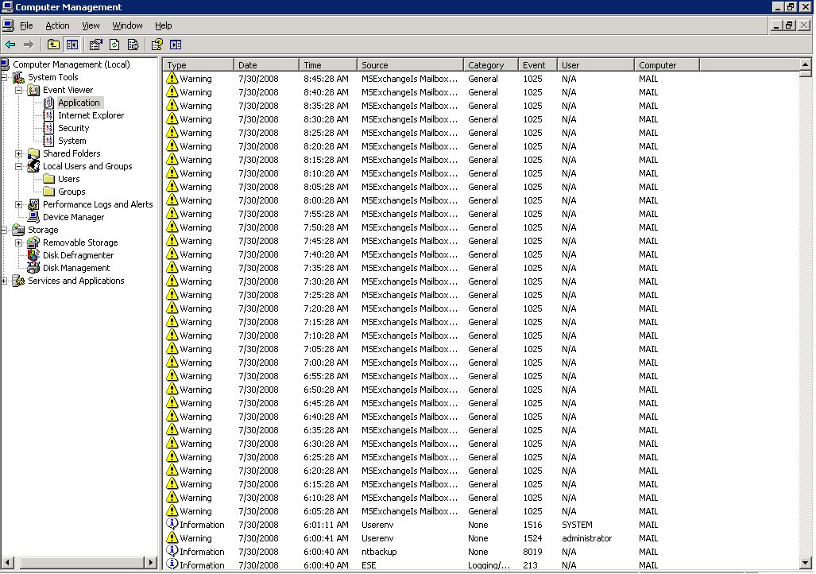Open the File menu
This screenshot has width=816, height=574.
(x=26, y=25)
